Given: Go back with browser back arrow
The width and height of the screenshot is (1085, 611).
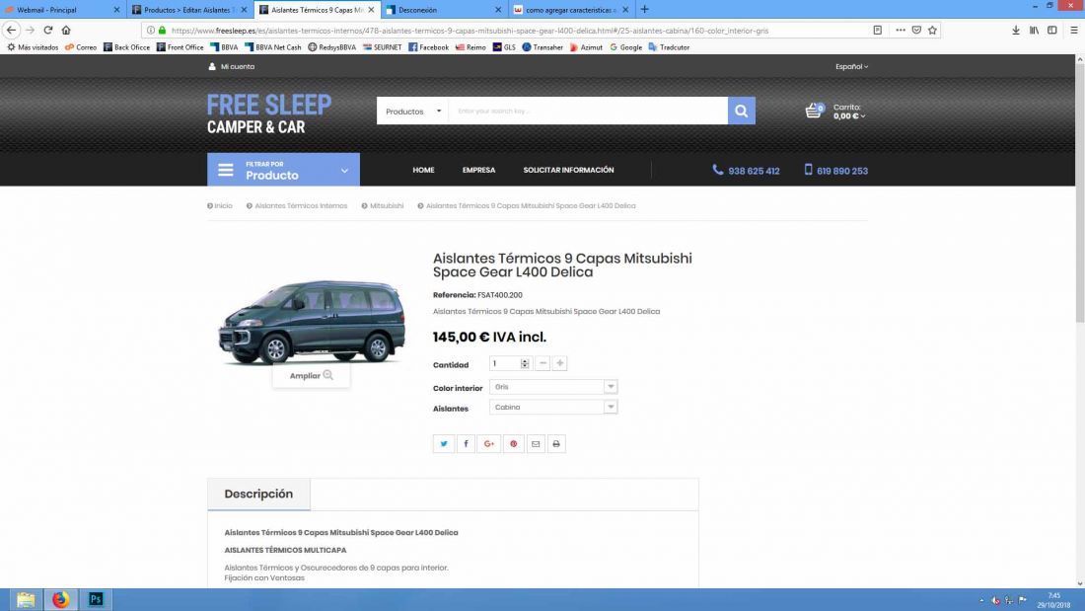Looking at the screenshot, I should pos(11,30).
